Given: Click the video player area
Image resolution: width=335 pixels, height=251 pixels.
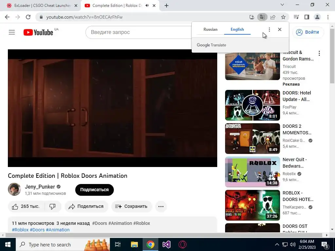Looking at the screenshot, I should pyautogui.click(x=113, y=108).
